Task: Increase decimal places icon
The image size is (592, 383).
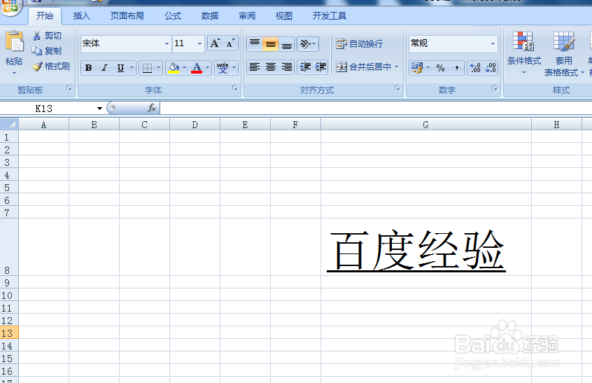Action: 474,68
